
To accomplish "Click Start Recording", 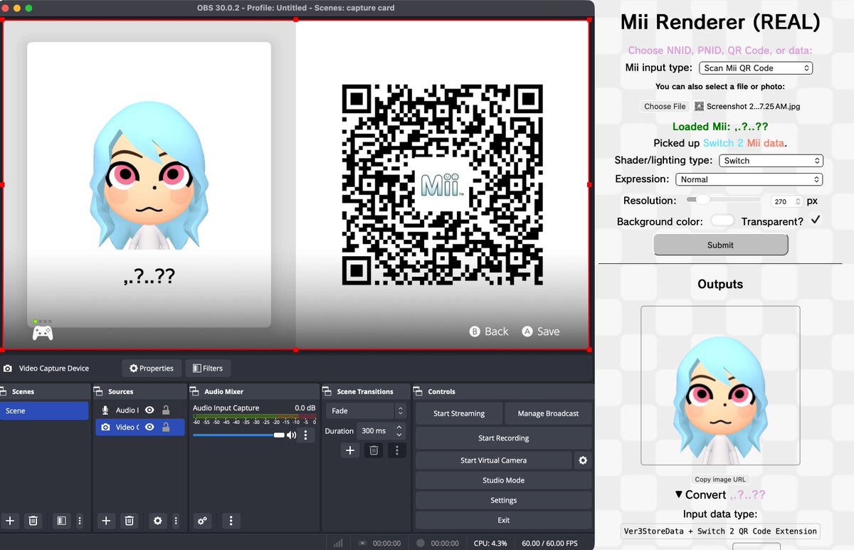I will coord(503,438).
